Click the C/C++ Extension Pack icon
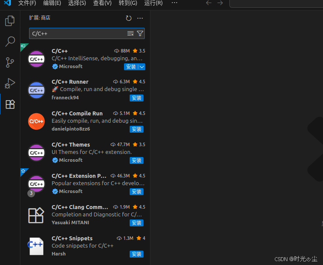This screenshot has width=323, height=265. tap(36, 184)
